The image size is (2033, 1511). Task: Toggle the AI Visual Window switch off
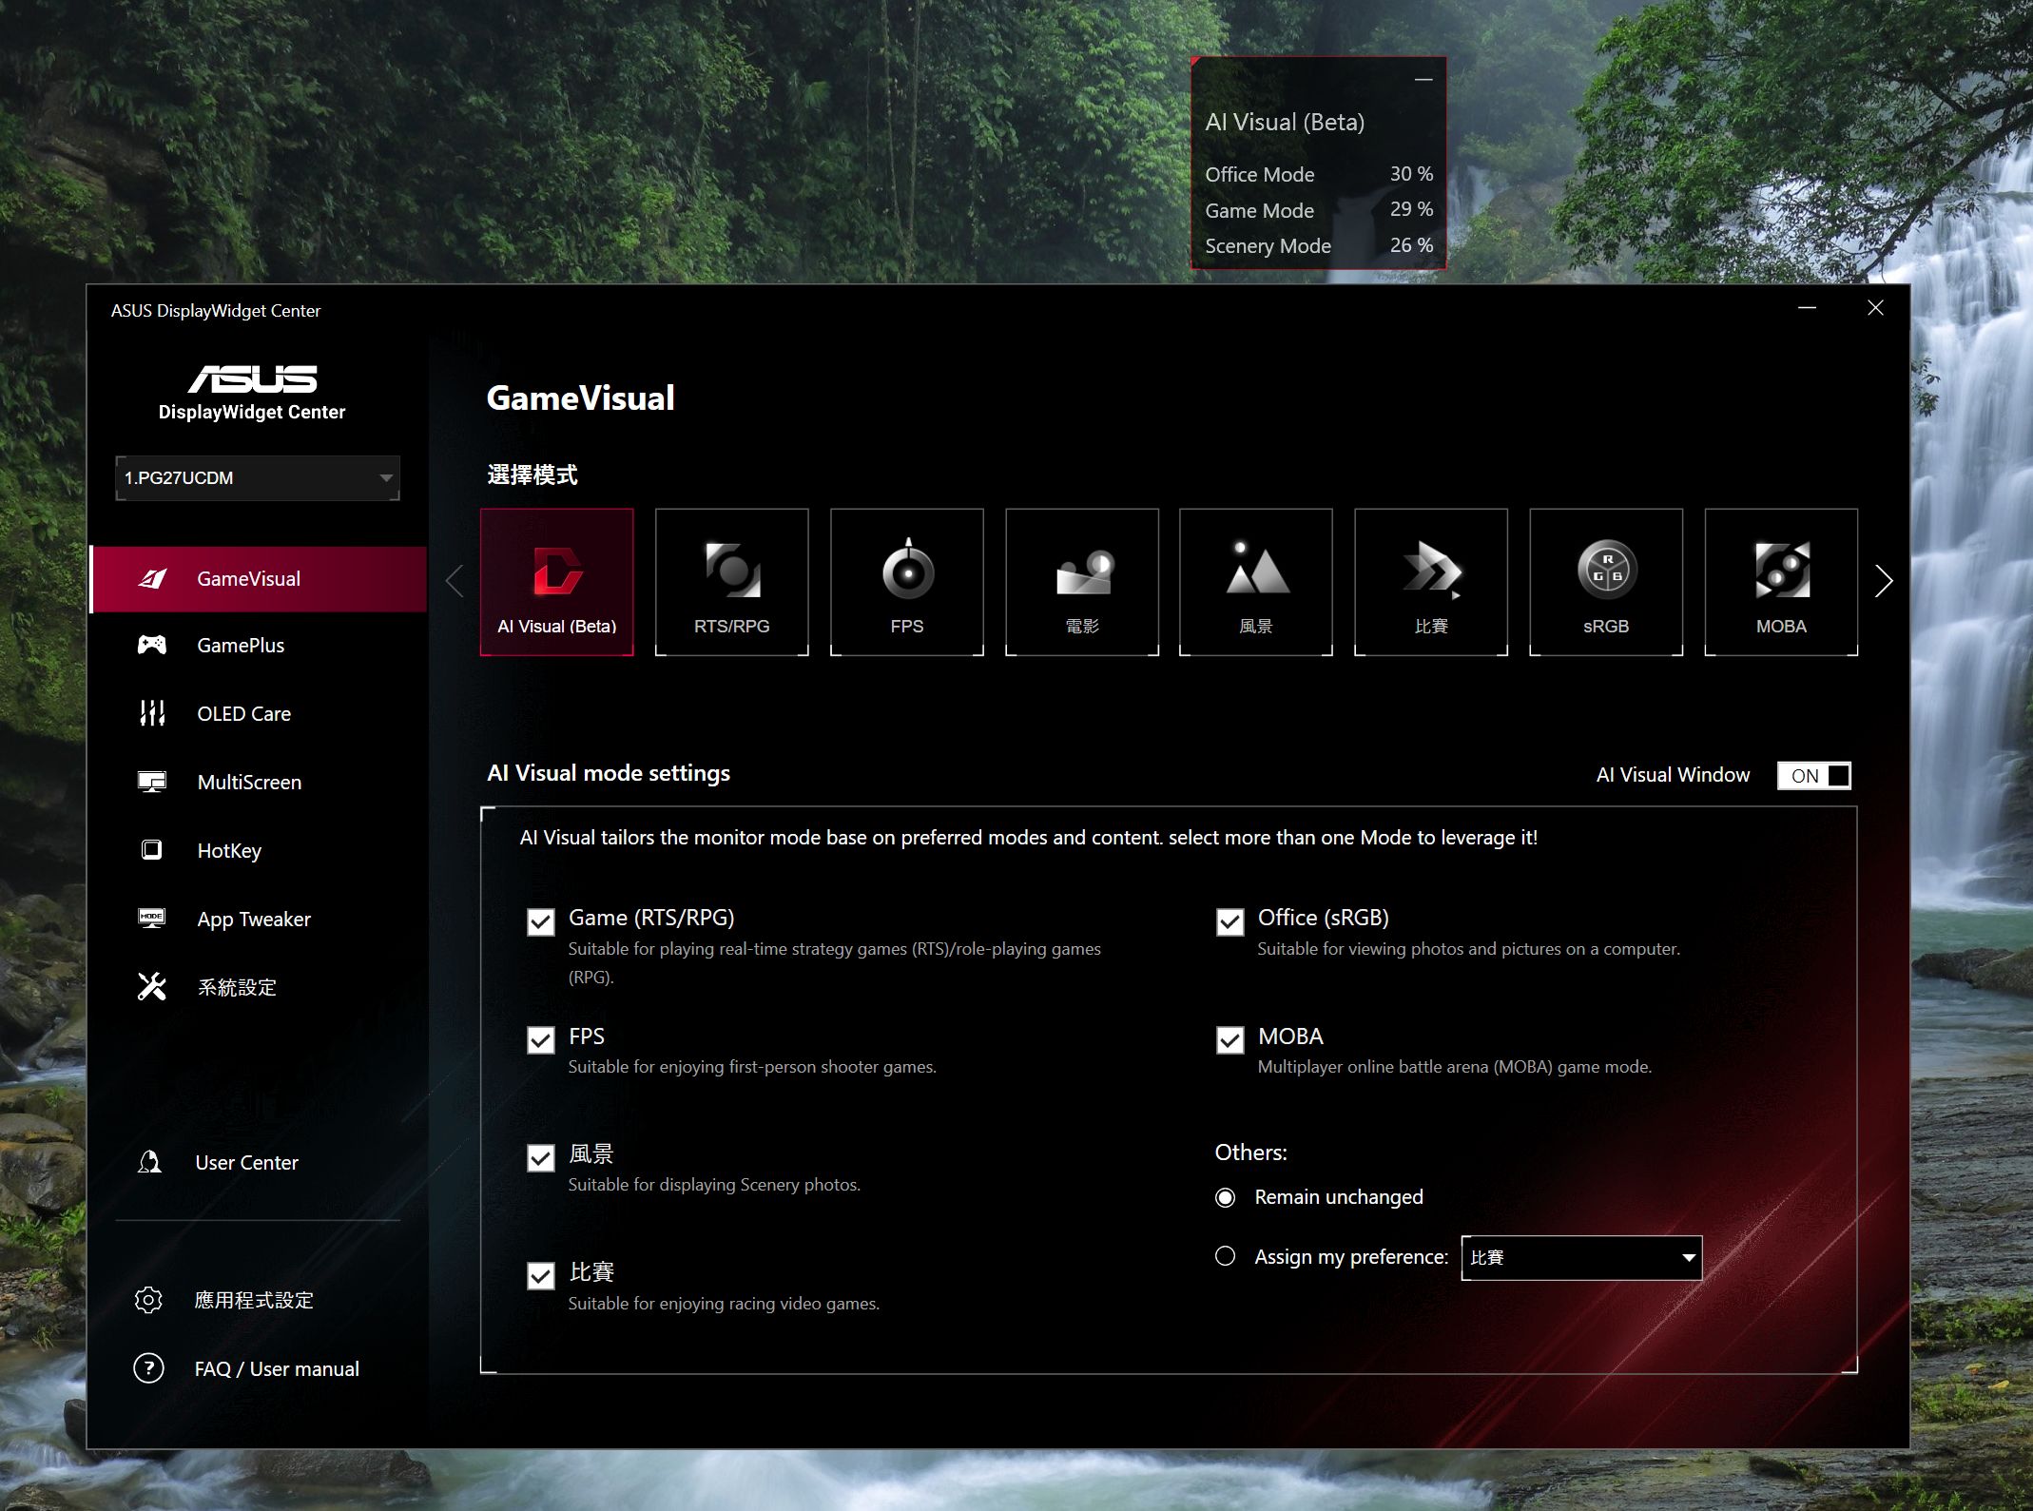(x=1814, y=776)
